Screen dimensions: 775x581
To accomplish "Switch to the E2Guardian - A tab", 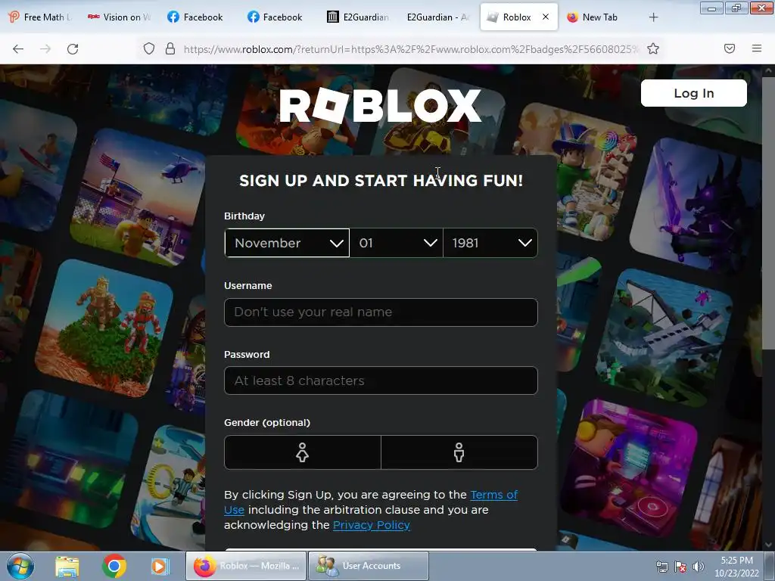I will click(438, 17).
